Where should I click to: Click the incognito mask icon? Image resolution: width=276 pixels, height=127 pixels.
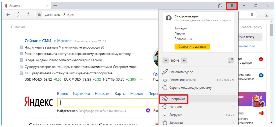[165, 80]
